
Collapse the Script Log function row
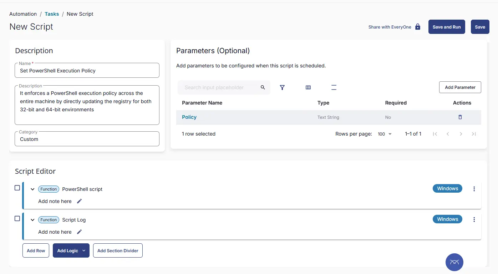pos(32,220)
